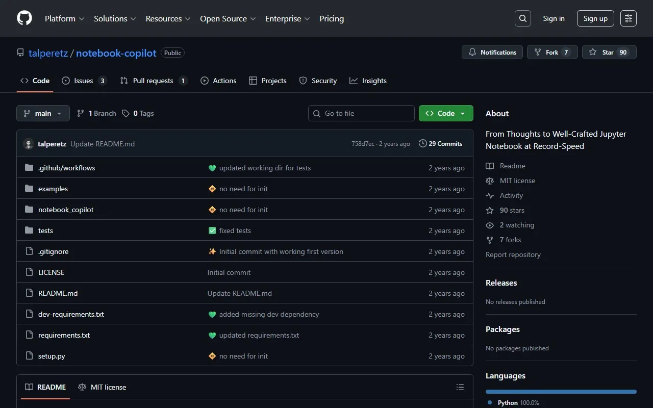Expand the green Code dropdown
Screen dimensions: 653x408
(446, 113)
